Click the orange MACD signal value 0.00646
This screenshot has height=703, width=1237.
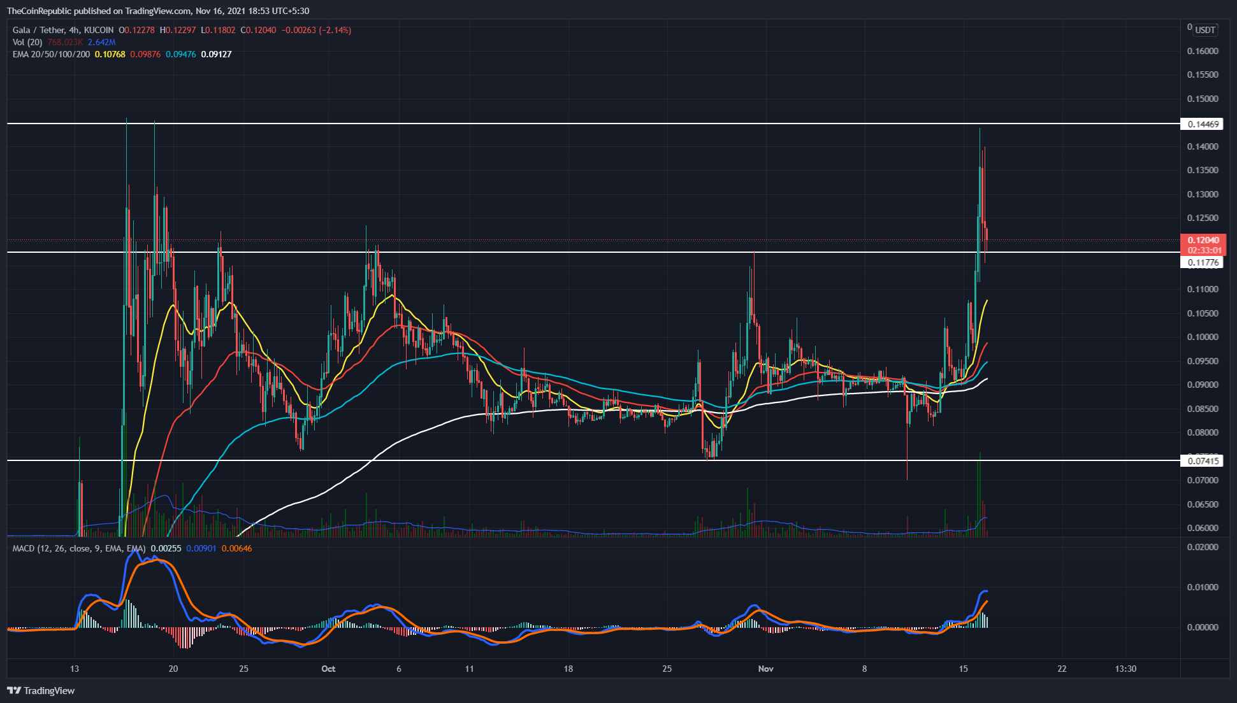236,548
